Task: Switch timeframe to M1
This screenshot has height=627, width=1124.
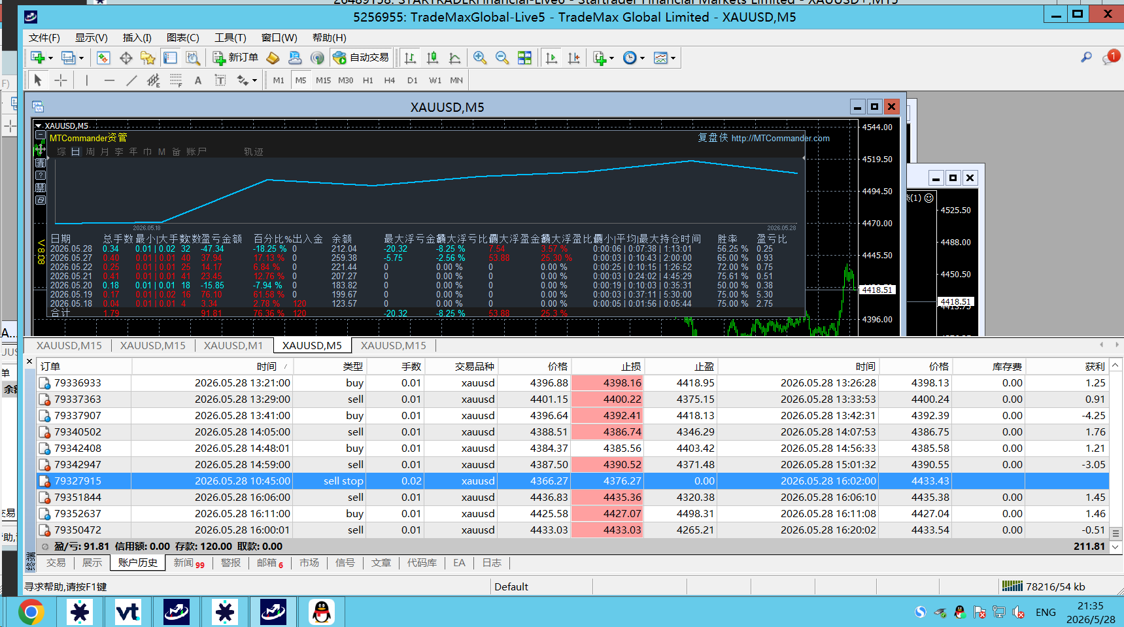Action: tap(279, 80)
